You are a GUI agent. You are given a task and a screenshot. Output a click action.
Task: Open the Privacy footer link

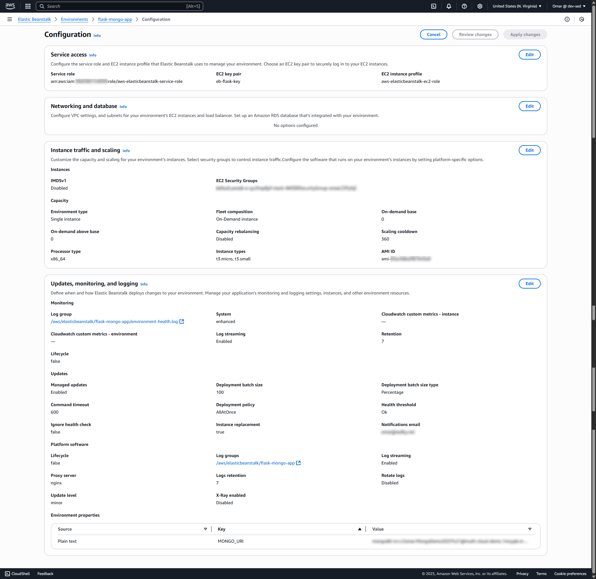[522, 574]
